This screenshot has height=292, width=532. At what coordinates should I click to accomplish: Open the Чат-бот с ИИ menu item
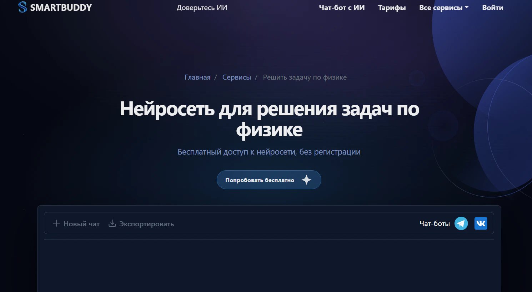click(342, 7)
